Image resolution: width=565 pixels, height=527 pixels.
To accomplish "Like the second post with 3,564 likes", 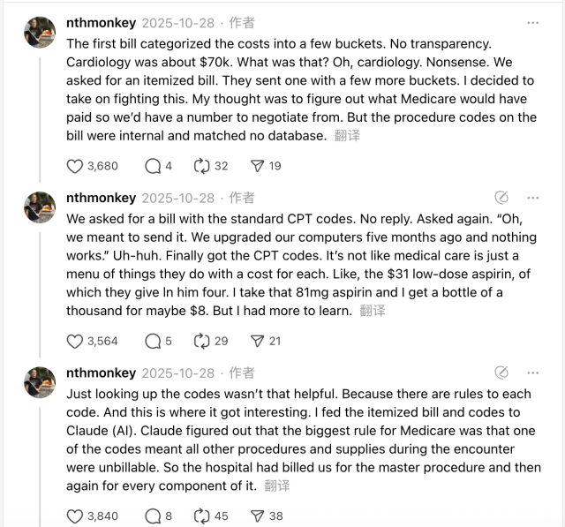I will click(76, 341).
